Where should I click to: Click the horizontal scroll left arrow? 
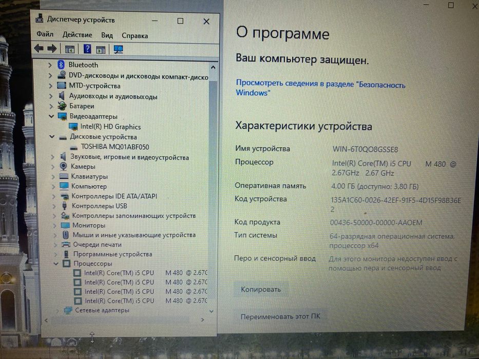(46, 320)
